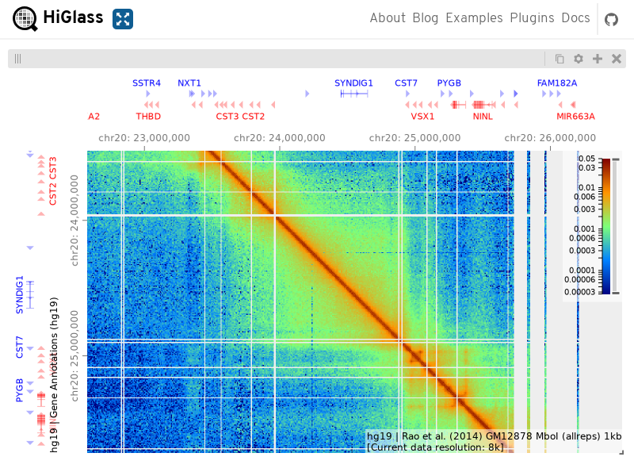Image resolution: width=634 pixels, height=476 pixels.
Task: Click the lower colorbar limit handle
Action: coord(616,293)
